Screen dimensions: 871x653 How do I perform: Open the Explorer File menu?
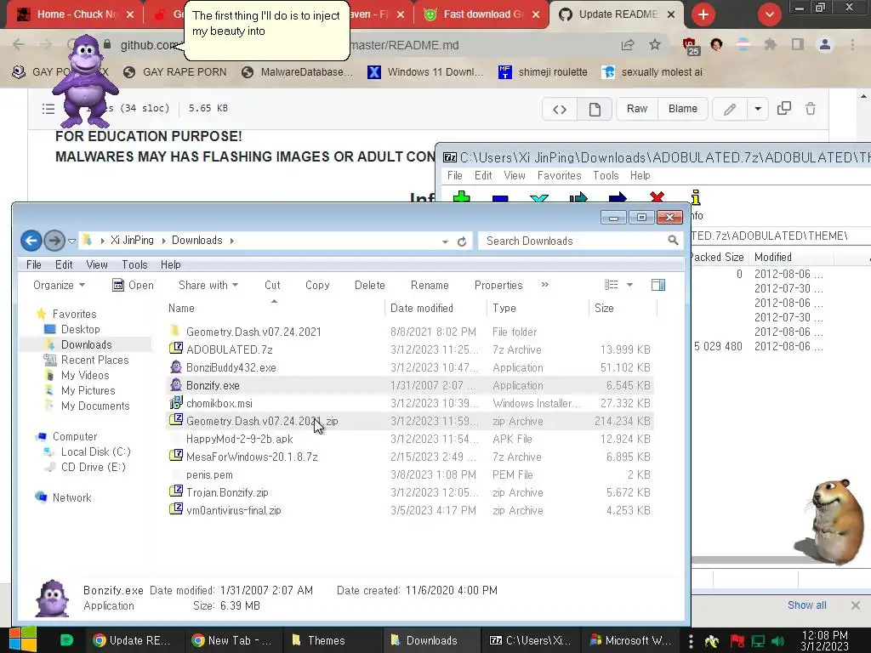(34, 265)
